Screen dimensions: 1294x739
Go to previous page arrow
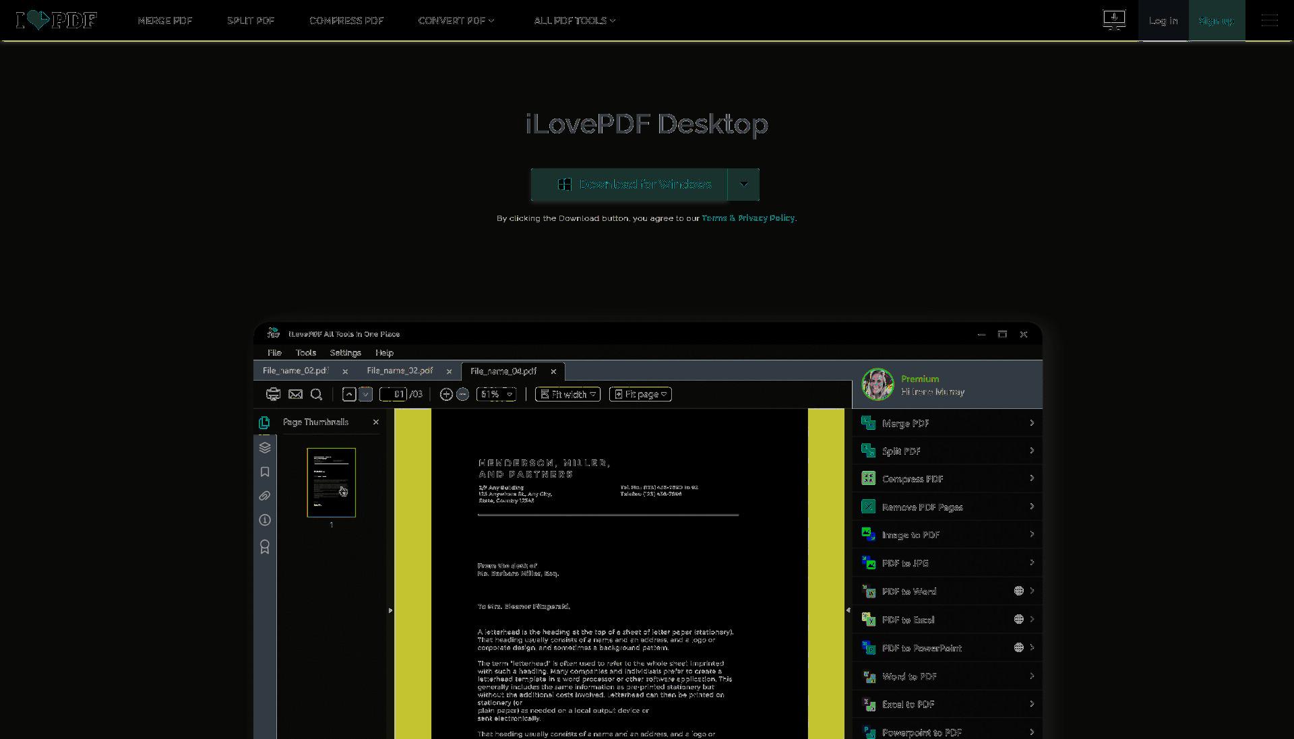point(348,394)
